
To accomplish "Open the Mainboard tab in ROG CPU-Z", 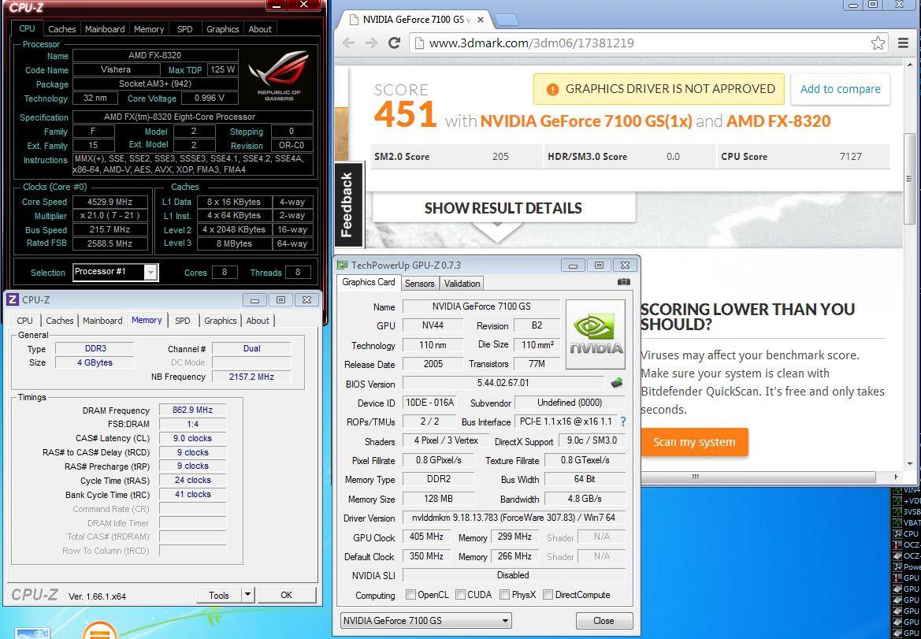I will [105, 29].
